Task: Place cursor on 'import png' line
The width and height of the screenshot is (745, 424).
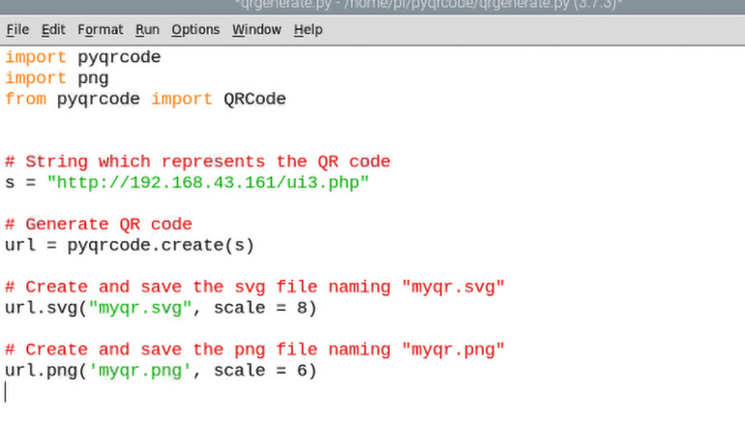Action: (x=57, y=78)
